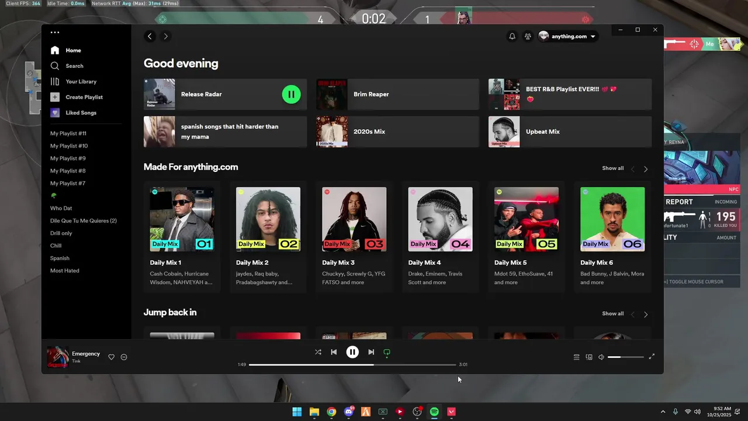The image size is (748, 421).
Task: Open the Daily Mix 5 card
Action: tap(527, 237)
